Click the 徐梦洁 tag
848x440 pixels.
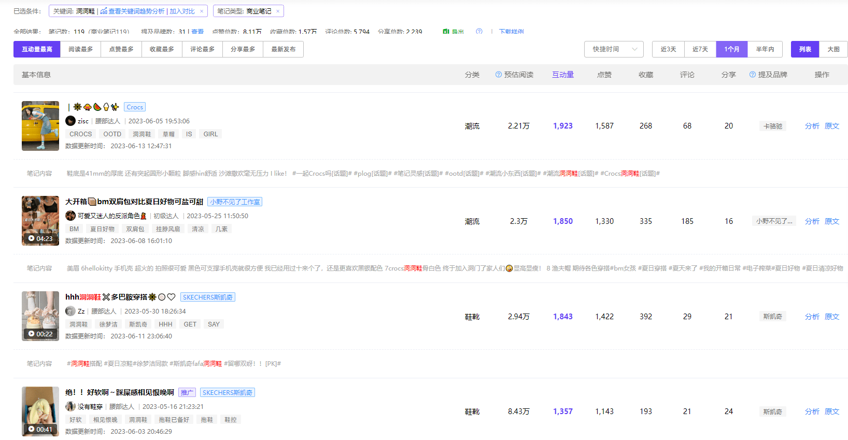[108, 324]
